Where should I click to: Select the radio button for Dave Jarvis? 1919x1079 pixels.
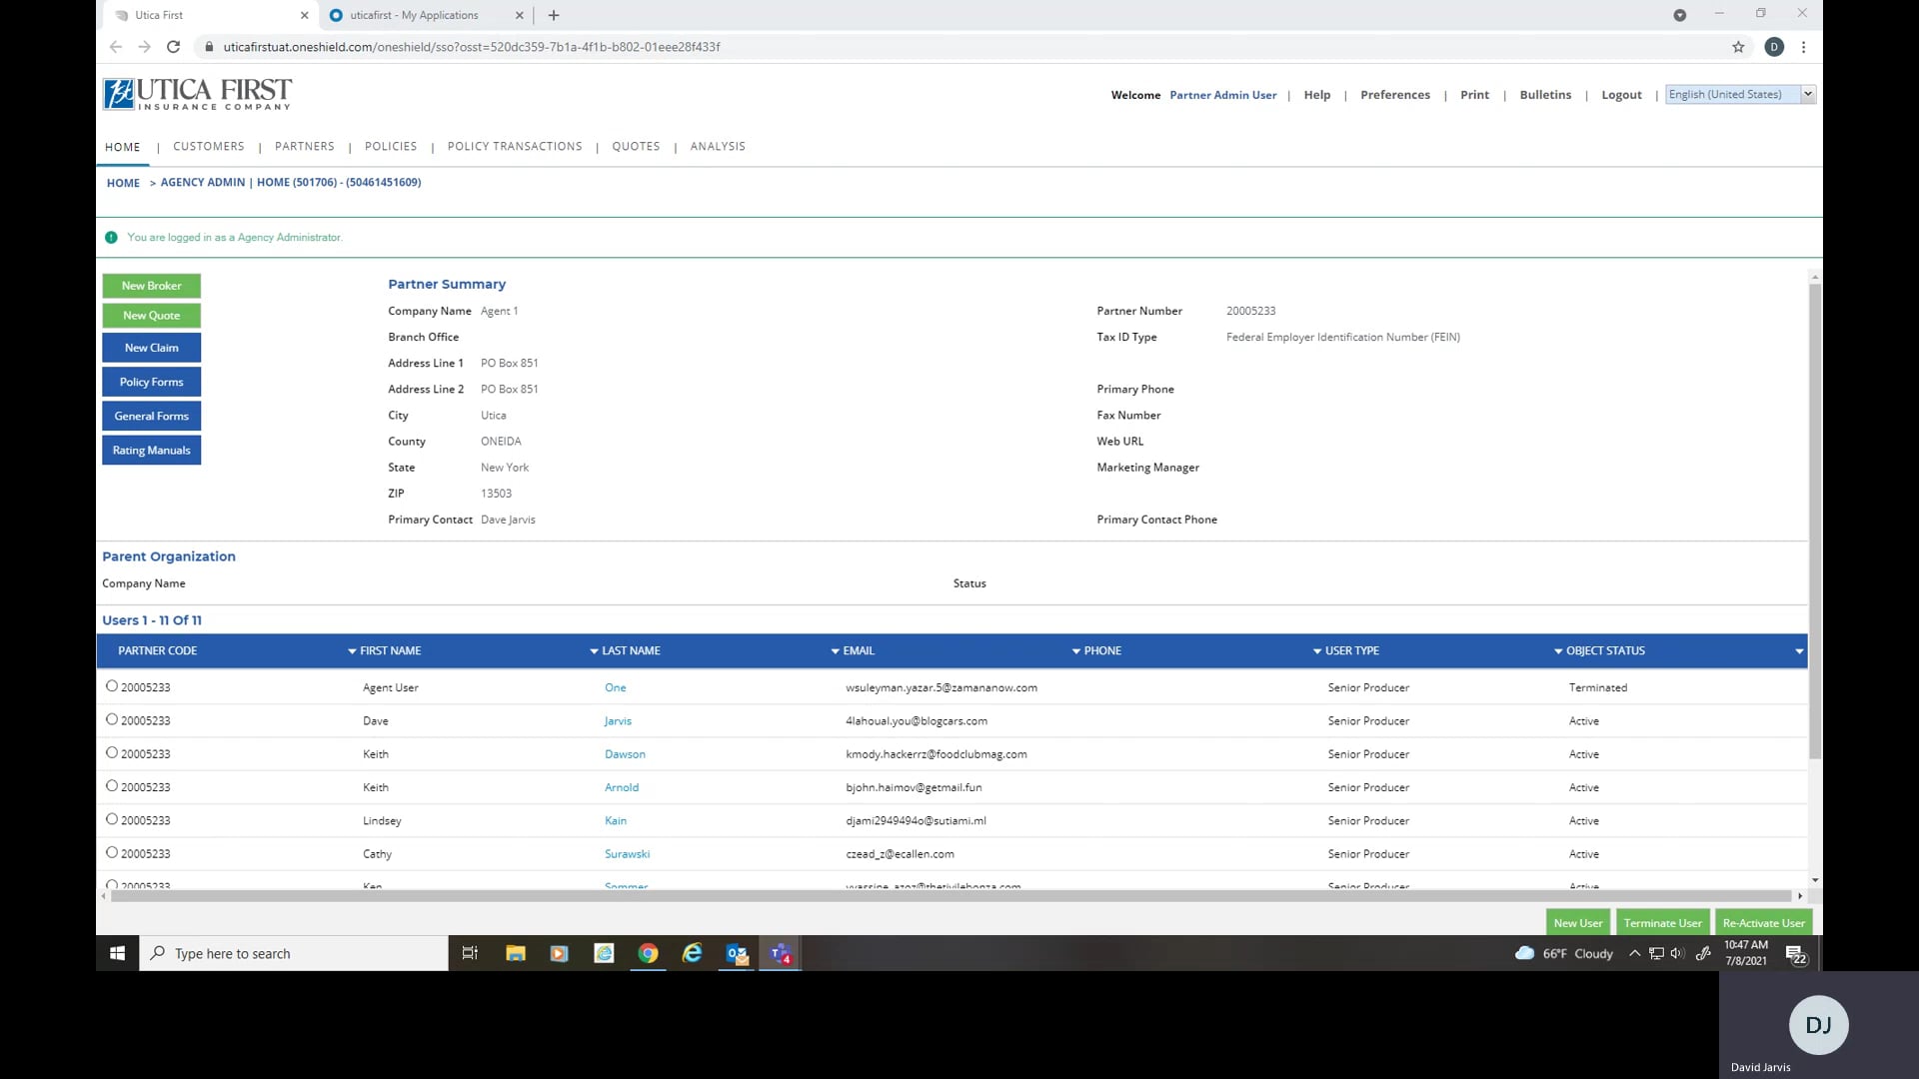(112, 719)
